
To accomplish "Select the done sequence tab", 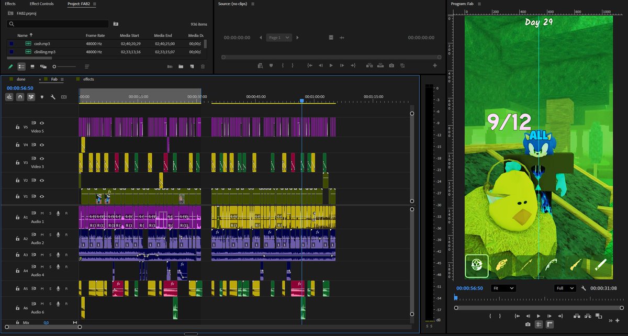I will tap(21, 79).
